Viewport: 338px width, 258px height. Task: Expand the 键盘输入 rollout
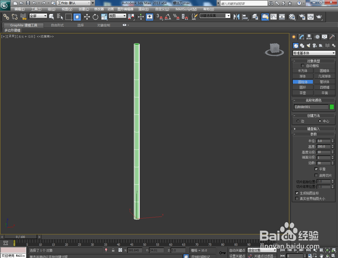(x=313, y=129)
